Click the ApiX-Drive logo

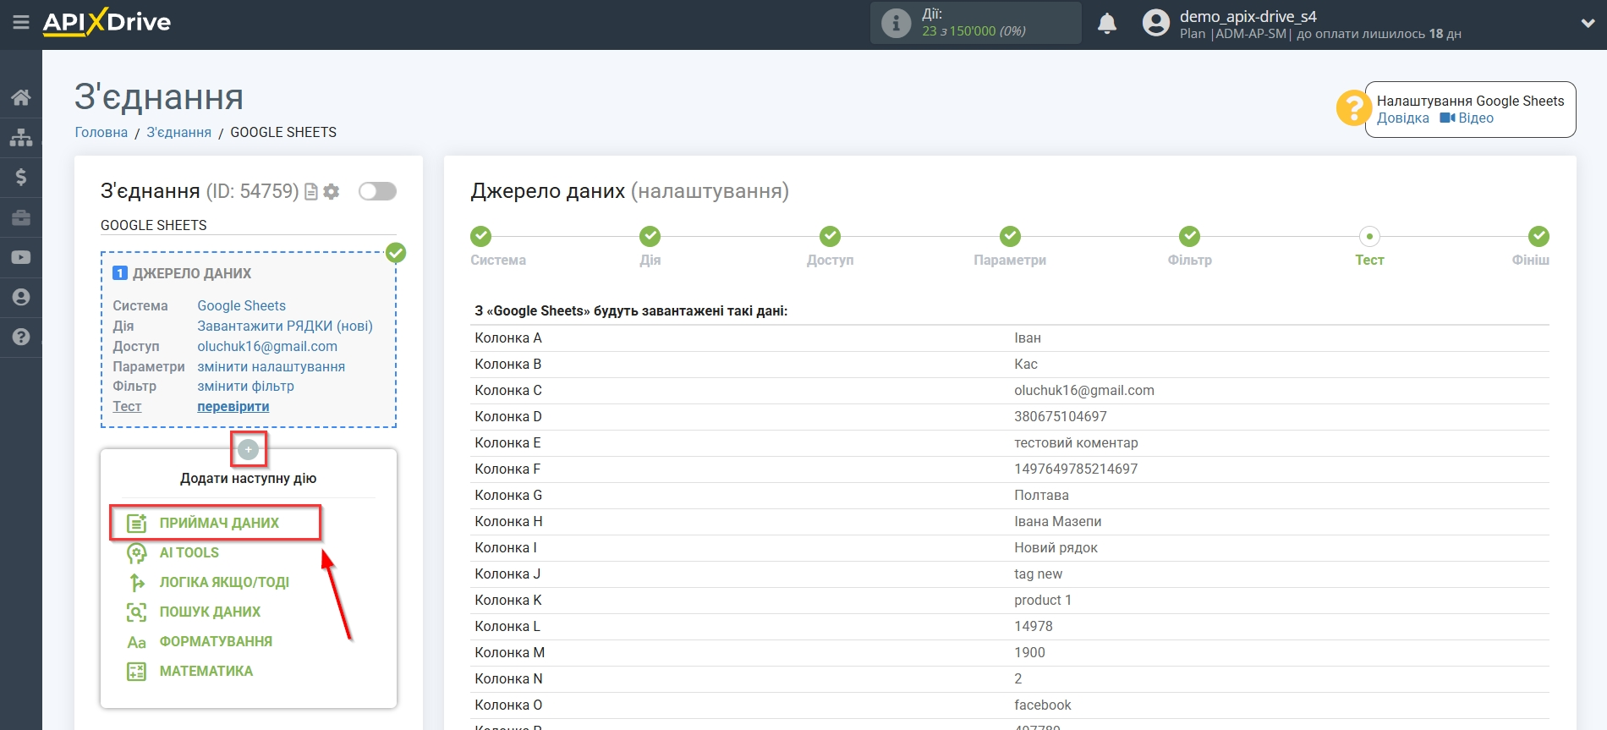(x=107, y=22)
